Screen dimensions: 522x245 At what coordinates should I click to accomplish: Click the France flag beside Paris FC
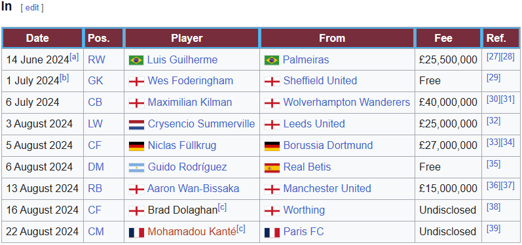pyautogui.click(x=272, y=232)
